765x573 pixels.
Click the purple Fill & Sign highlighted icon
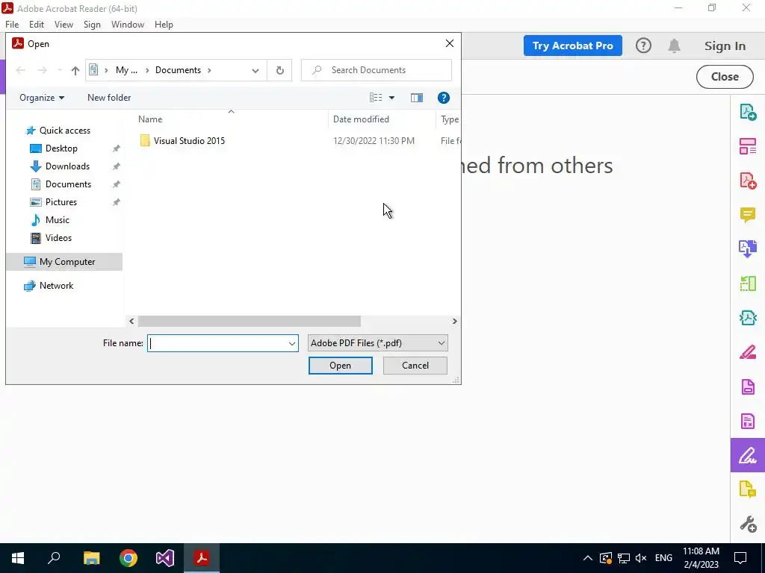(747, 455)
